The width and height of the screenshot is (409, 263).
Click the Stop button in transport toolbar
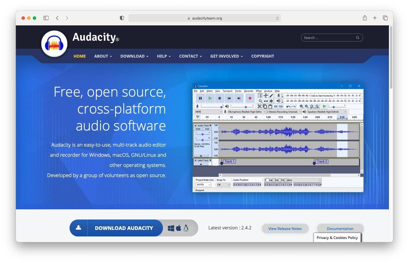click(x=219, y=98)
